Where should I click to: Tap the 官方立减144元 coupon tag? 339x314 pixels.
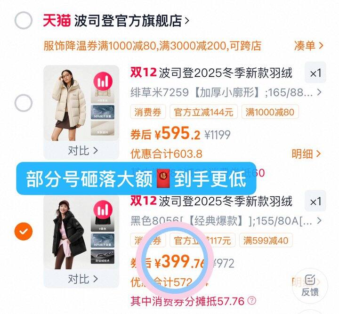204,112
